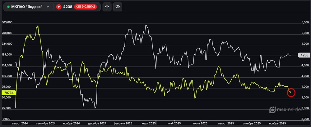
Task: Click the 4238 price in header
Action: pos(68,7)
